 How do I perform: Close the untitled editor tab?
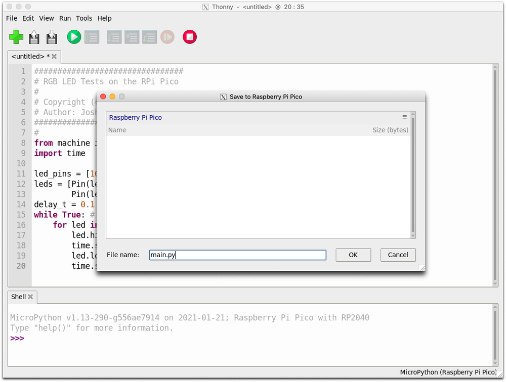click(x=54, y=57)
